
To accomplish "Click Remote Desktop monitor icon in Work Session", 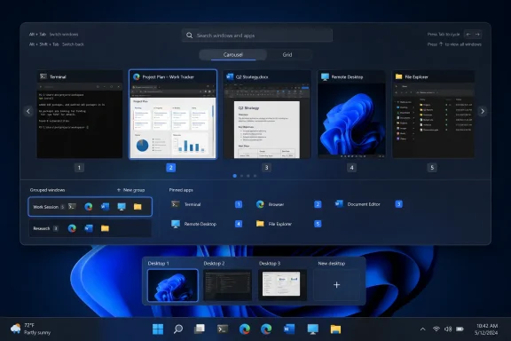I will (122, 207).
